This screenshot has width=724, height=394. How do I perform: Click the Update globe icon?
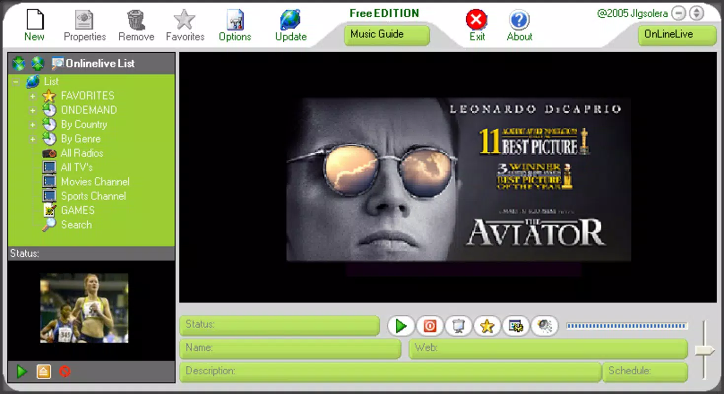291,20
